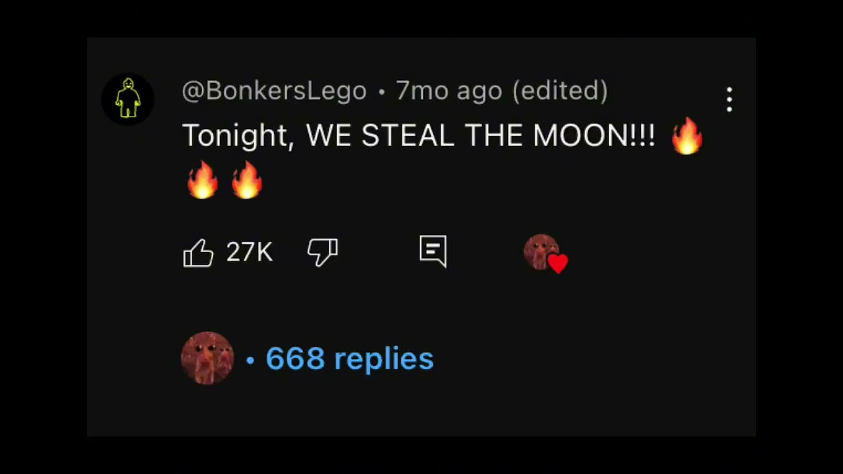This screenshot has width=843, height=474.
Task: Click the WE STEAL THE MOON text
Action: pyautogui.click(x=479, y=136)
